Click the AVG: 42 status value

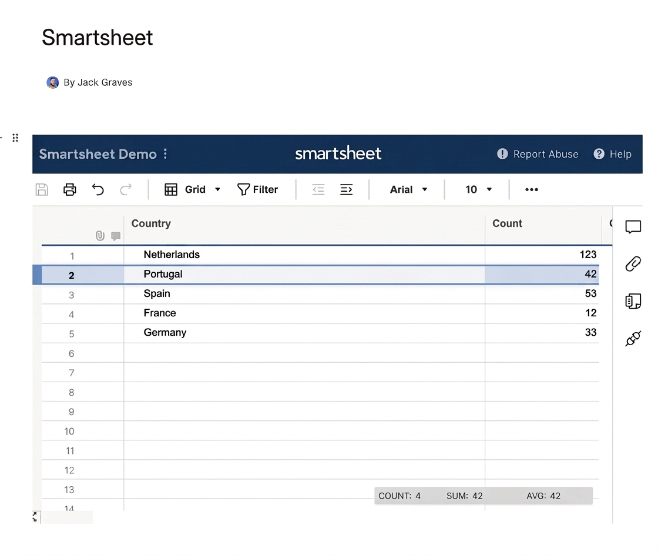543,496
